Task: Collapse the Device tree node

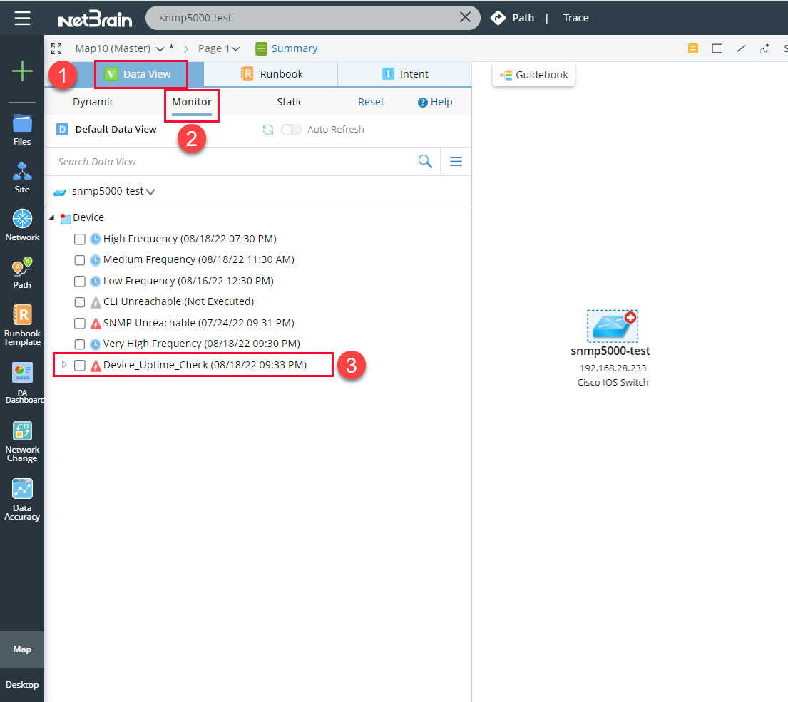Action: (51, 217)
